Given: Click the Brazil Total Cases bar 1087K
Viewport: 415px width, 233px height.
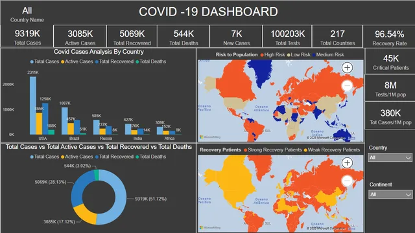Looking at the screenshot, I should [x=65, y=121].
